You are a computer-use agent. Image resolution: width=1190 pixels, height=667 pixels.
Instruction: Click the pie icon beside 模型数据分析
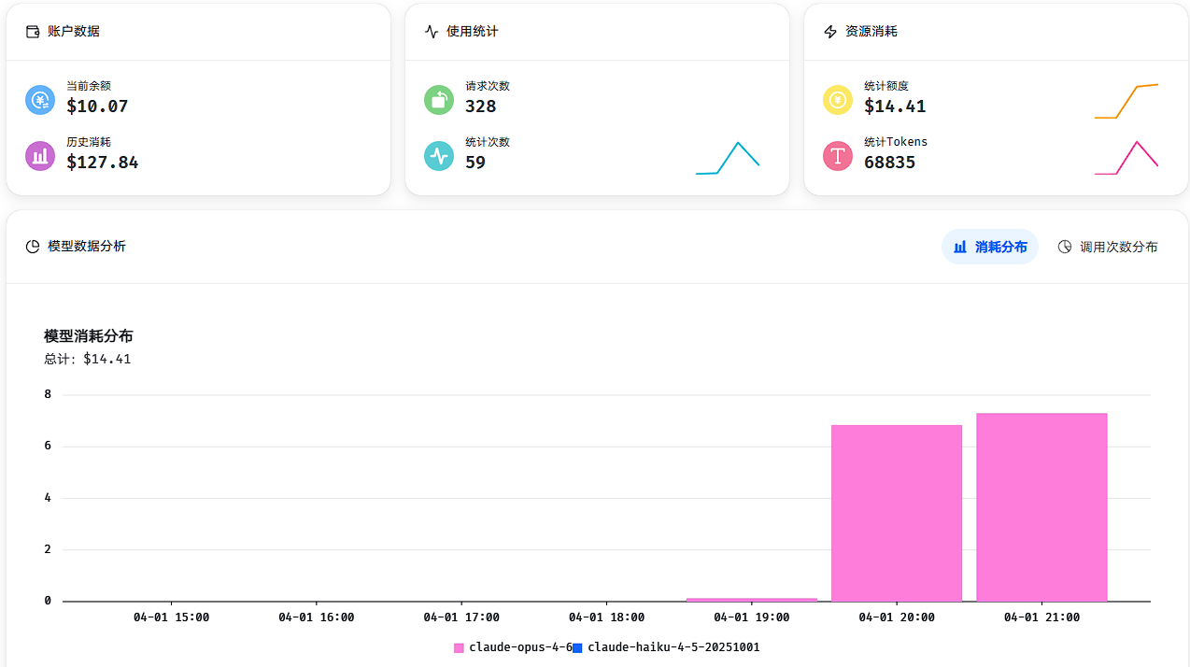(33, 247)
